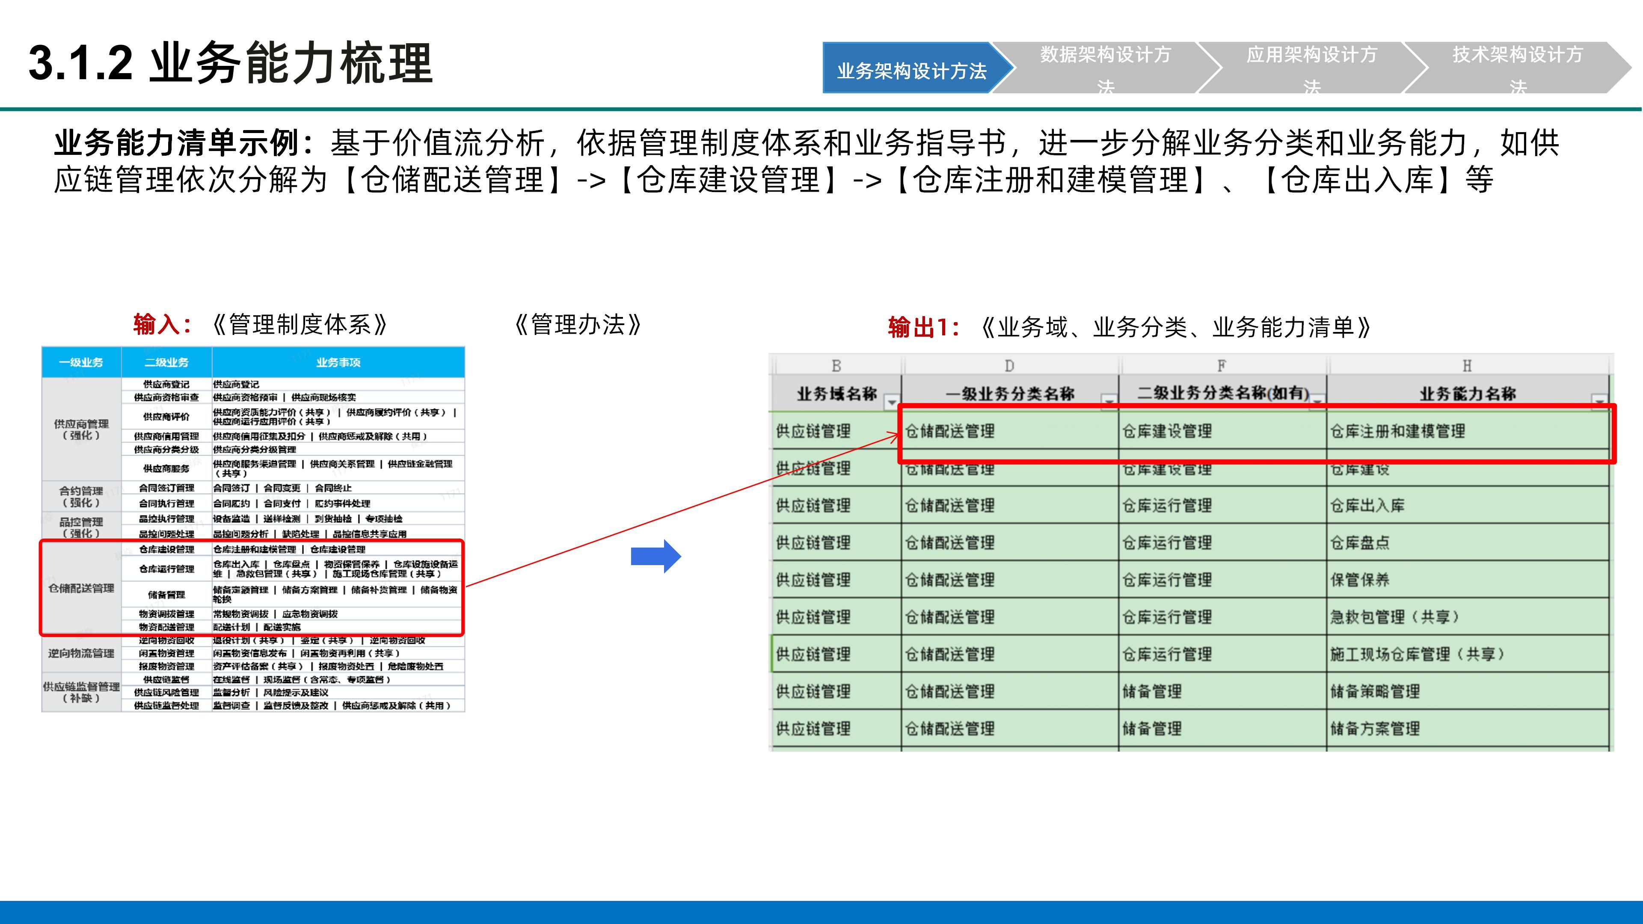Click 急救包管理（共享） cell in the output spreadsheet
The width and height of the screenshot is (1643, 924).
pyautogui.click(x=1467, y=616)
